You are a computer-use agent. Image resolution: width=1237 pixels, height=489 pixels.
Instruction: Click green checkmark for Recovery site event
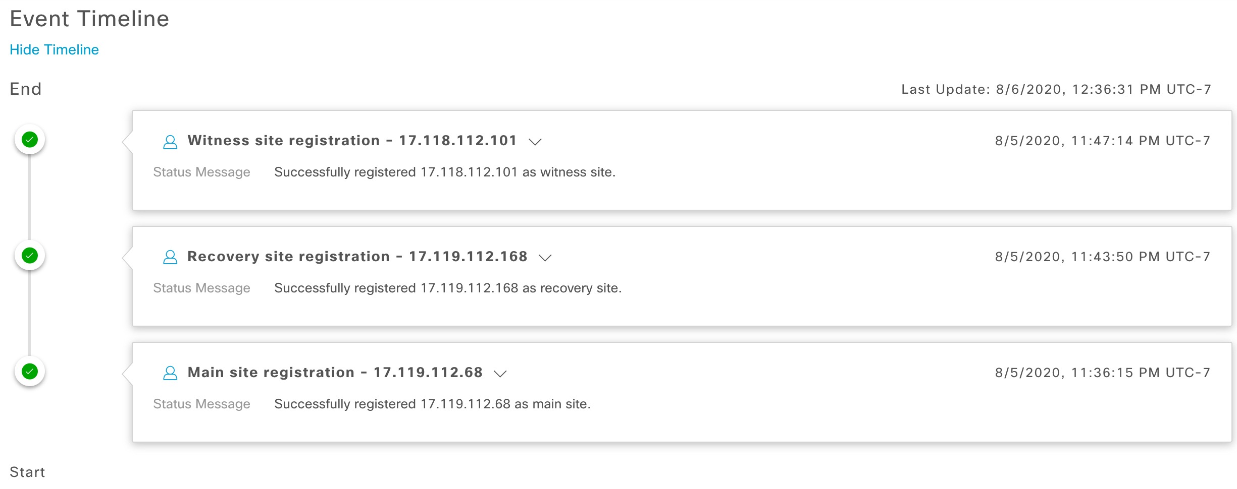30,256
